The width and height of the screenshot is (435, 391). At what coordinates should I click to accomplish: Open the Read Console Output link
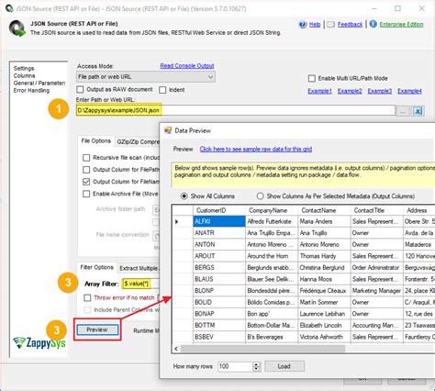187,66
